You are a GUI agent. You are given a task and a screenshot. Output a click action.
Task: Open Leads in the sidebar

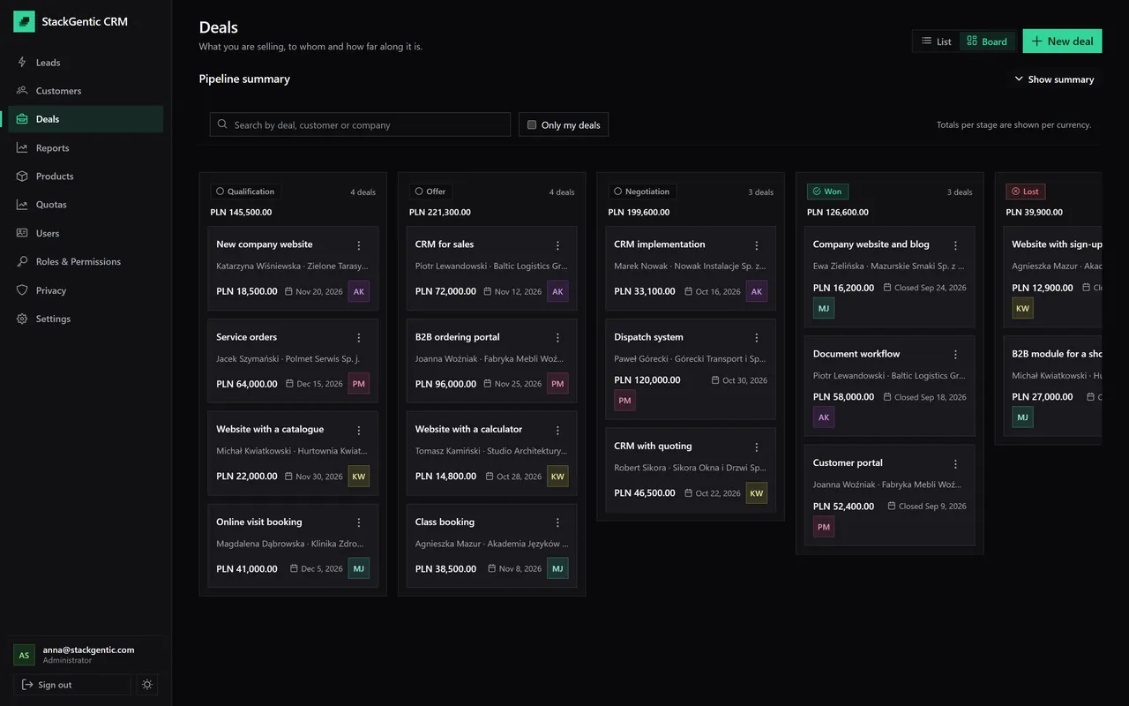pyautogui.click(x=86, y=63)
